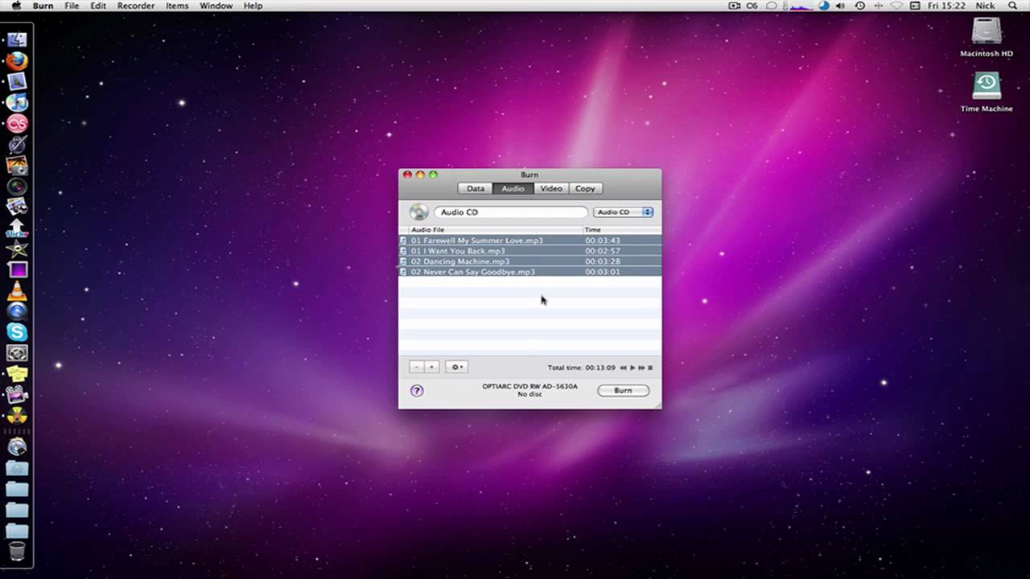This screenshot has height=579, width=1030.
Task: Select '02 Dancing Machine.mp3' row
Action: 530,261
